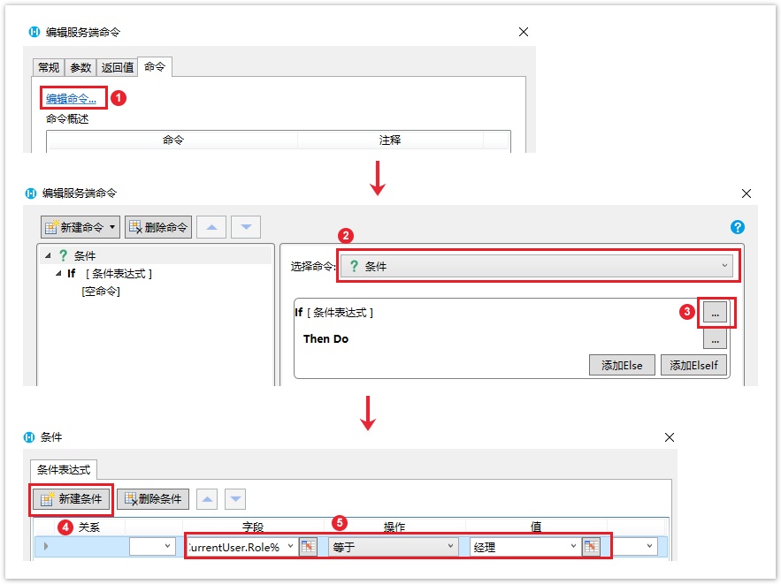Open the ellipsis button for If condition expression
The height and width of the screenshot is (584, 781).
[x=716, y=313]
